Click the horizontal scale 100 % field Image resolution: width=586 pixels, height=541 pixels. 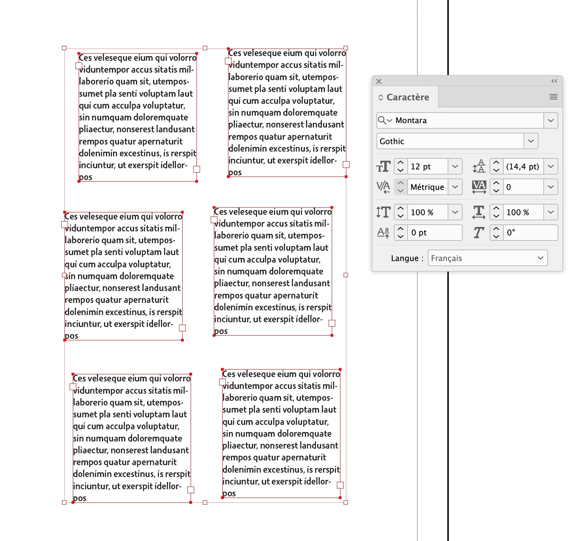(x=523, y=212)
